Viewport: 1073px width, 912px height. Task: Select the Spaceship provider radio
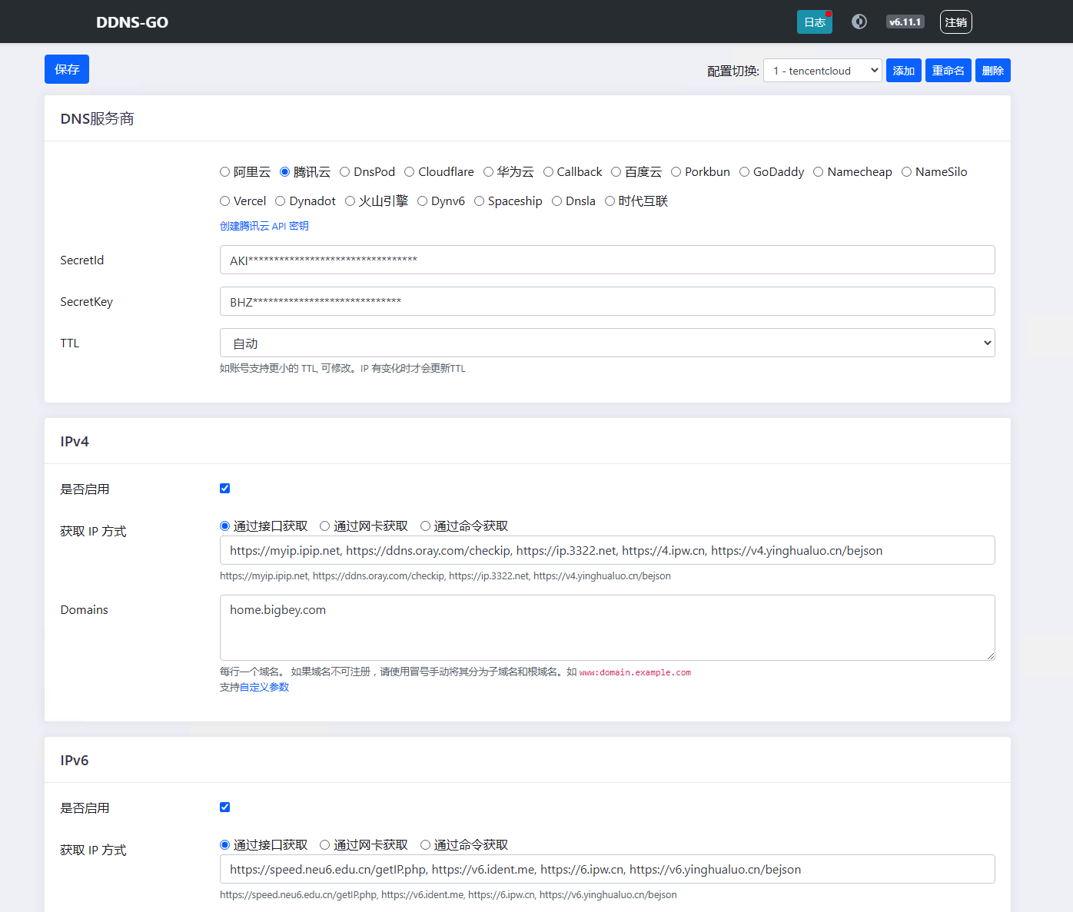point(479,201)
